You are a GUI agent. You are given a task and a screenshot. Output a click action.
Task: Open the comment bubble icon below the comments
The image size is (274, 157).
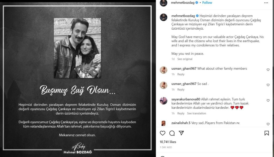(172, 133)
